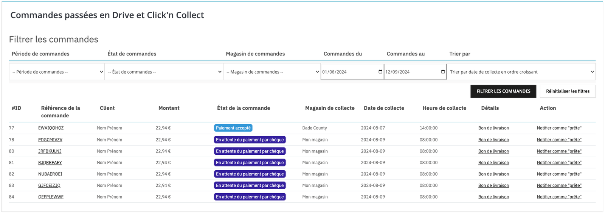Expand Magasin de commandes selector
The height and width of the screenshot is (214, 605).
point(272,72)
